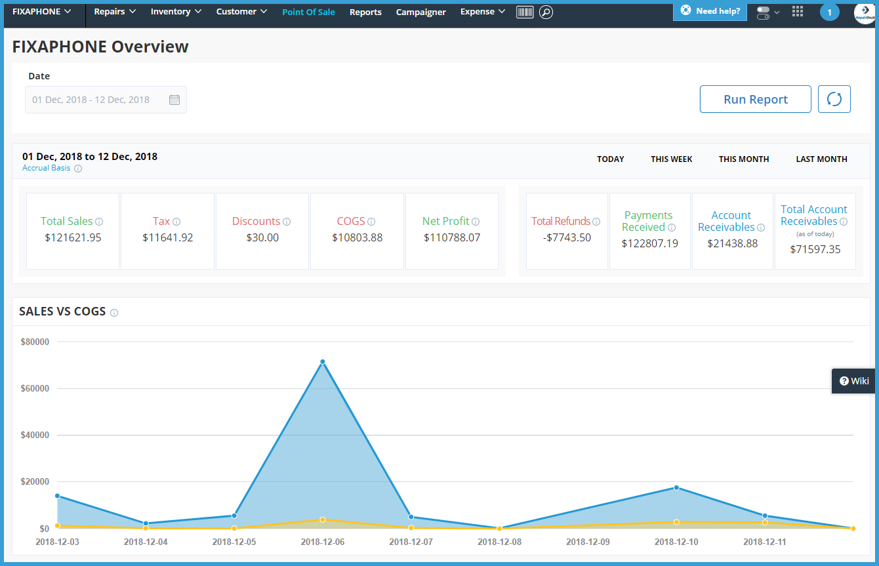Open the RepairDesk profile avatar
This screenshot has height=566, width=879.
click(864, 13)
